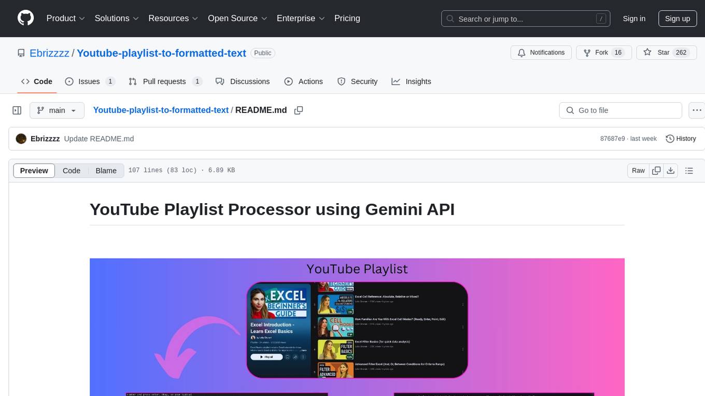
Task: Expand the file tree side panel
Action: click(17, 110)
